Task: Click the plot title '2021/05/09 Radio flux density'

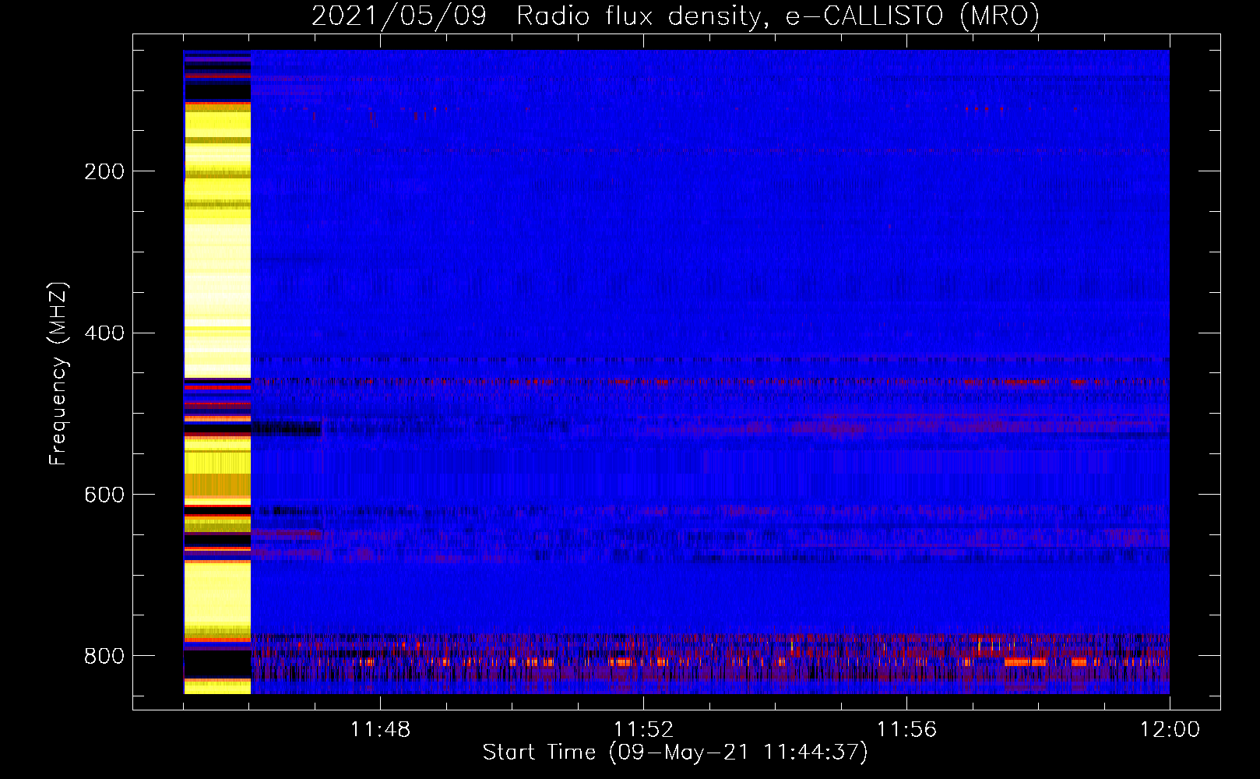Action: [536, 16]
